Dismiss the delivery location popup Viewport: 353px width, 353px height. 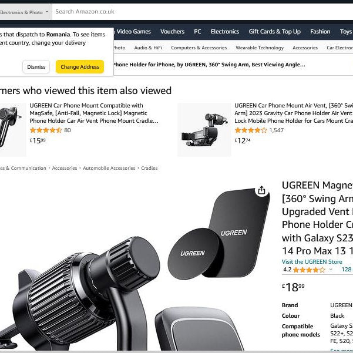tap(36, 67)
